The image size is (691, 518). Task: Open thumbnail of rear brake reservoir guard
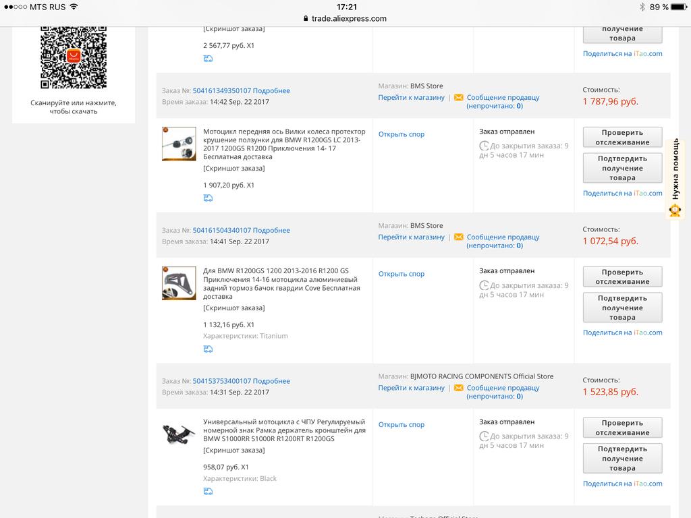[x=179, y=283]
